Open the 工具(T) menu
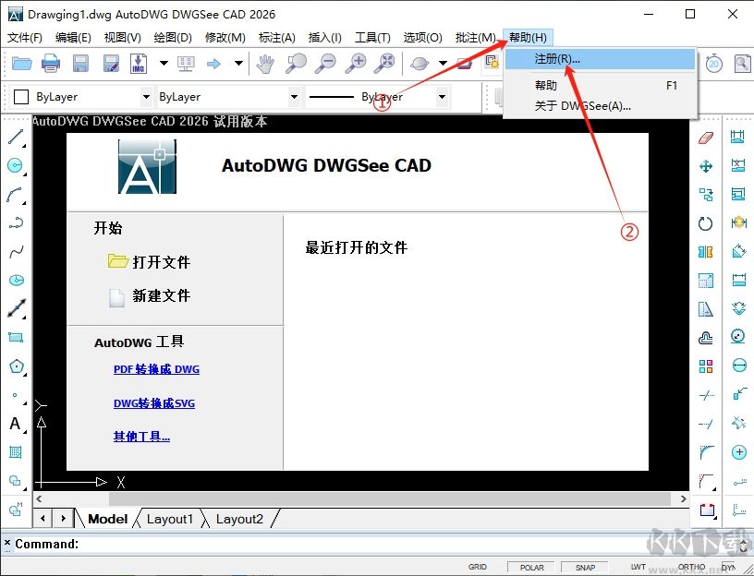 [x=373, y=37]
